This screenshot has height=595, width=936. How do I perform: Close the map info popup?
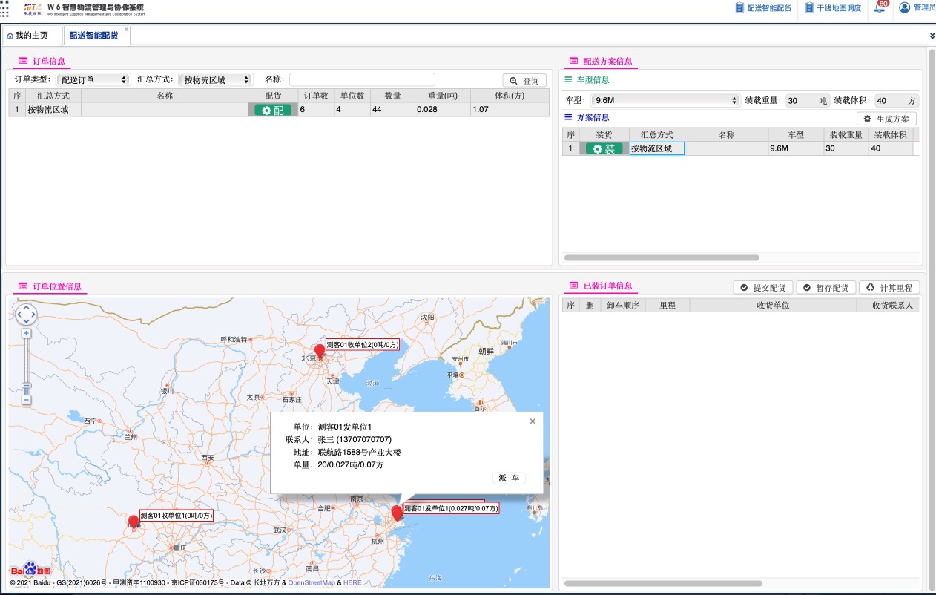(532, 421)
